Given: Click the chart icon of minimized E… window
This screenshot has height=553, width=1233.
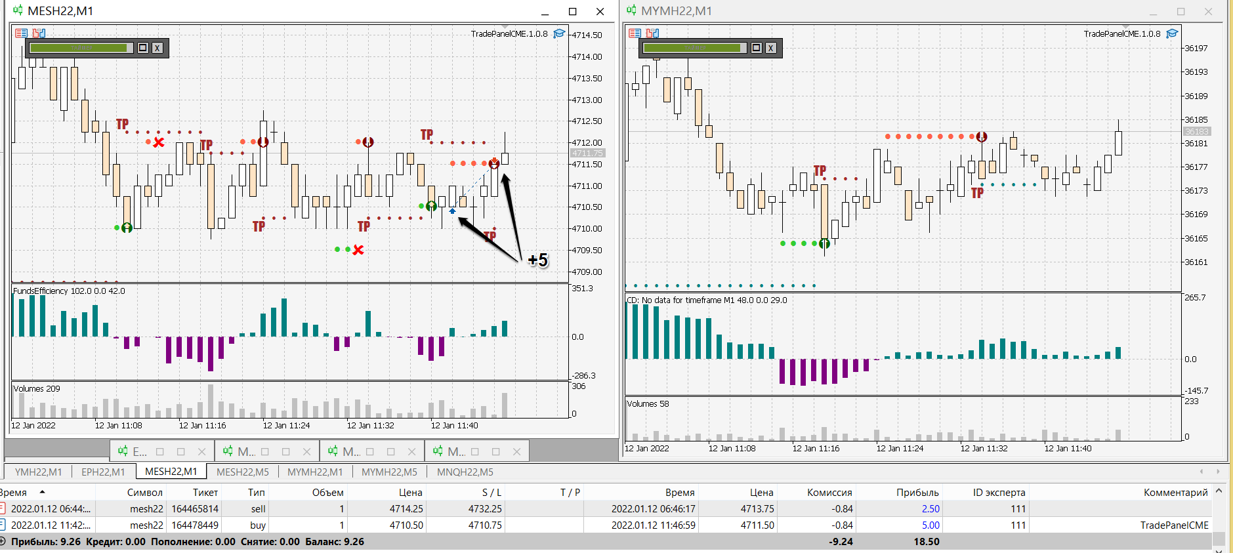Looking at the screenshot, I should click(x=123, y=451).
